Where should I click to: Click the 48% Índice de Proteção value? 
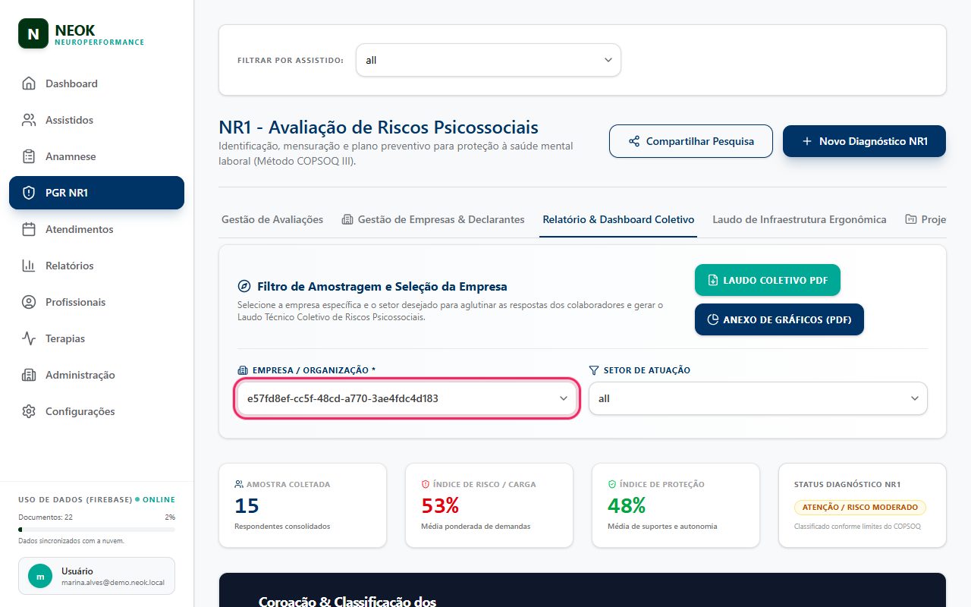pyautogui.click(x=627, y=505)
